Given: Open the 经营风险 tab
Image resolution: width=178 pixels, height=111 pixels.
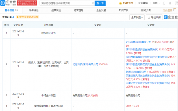Looking at the screenshot, I should 56,10.
